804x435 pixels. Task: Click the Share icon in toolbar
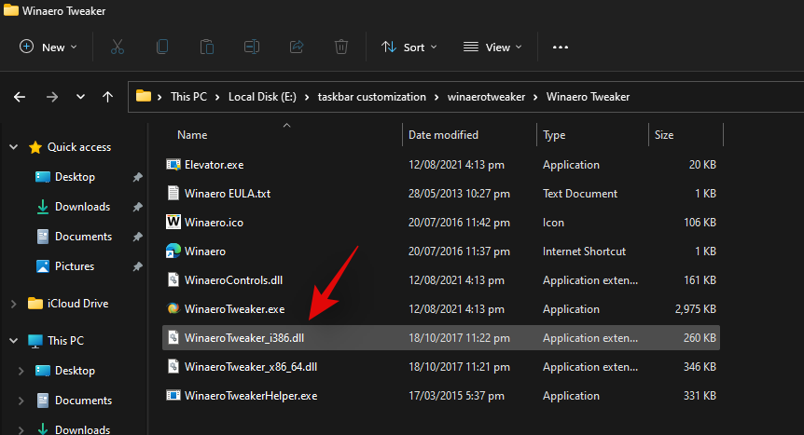click(297, 47)
